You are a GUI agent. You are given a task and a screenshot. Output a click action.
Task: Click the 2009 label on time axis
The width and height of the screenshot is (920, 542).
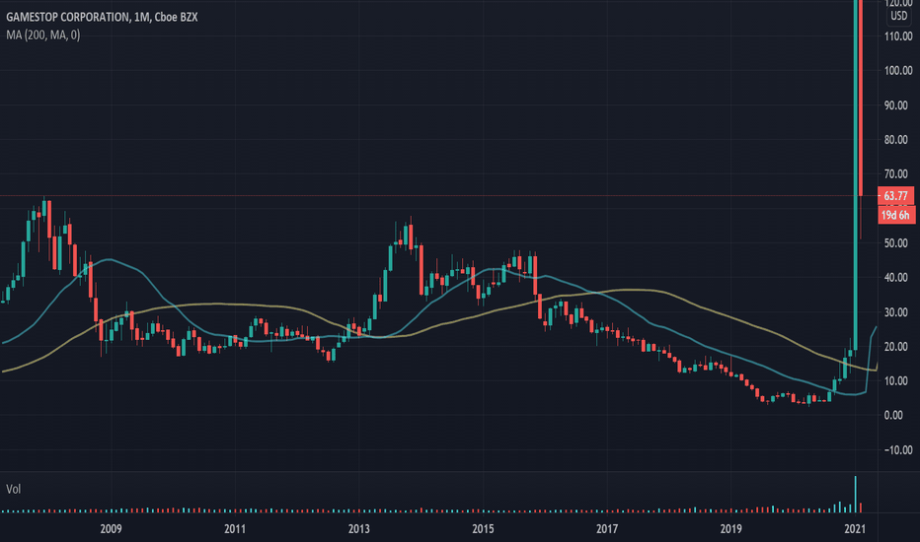(x=111, y=528)
